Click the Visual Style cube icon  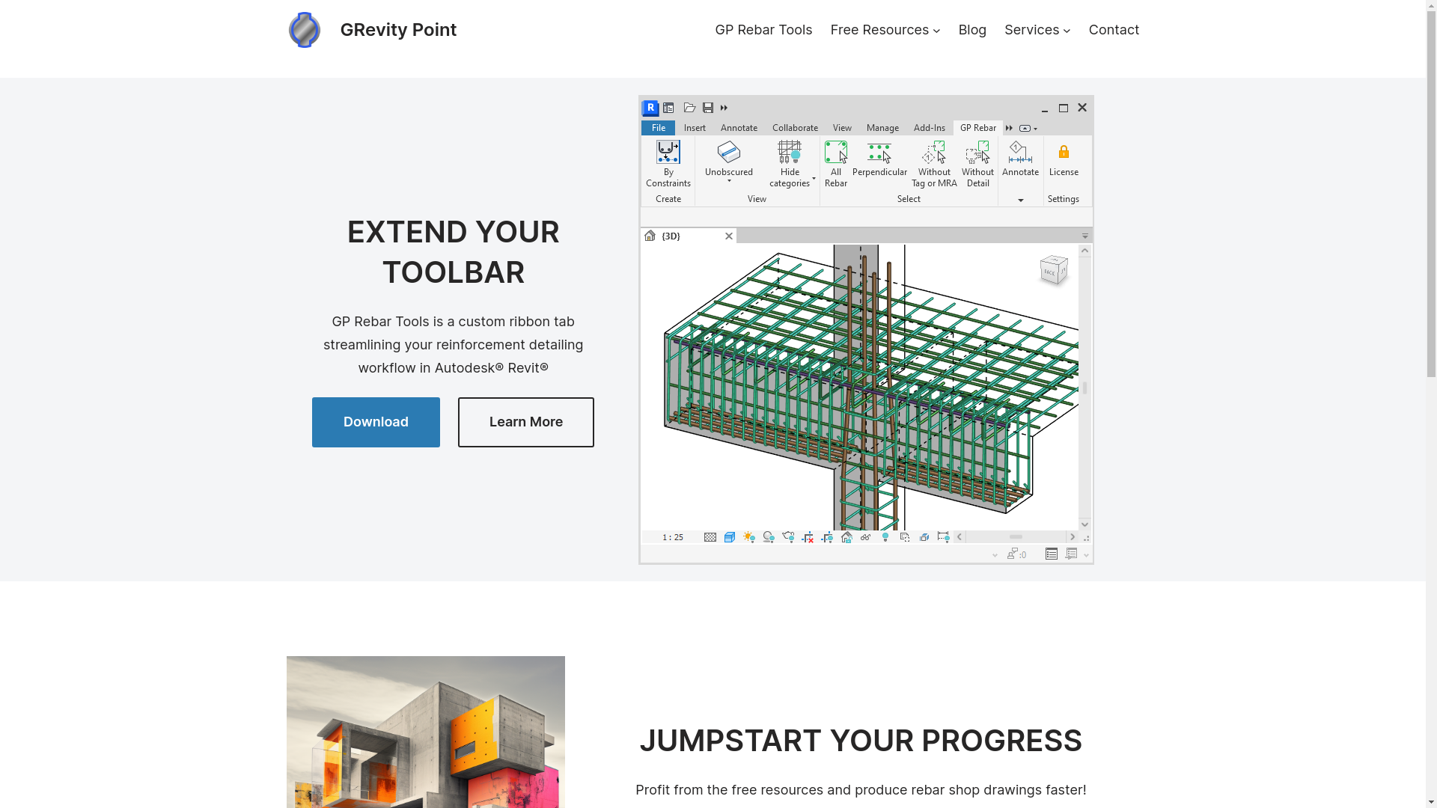(x=730, y=537)
